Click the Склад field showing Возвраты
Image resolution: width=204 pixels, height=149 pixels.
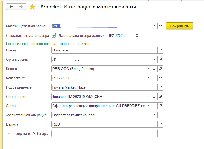pos(102,50)
